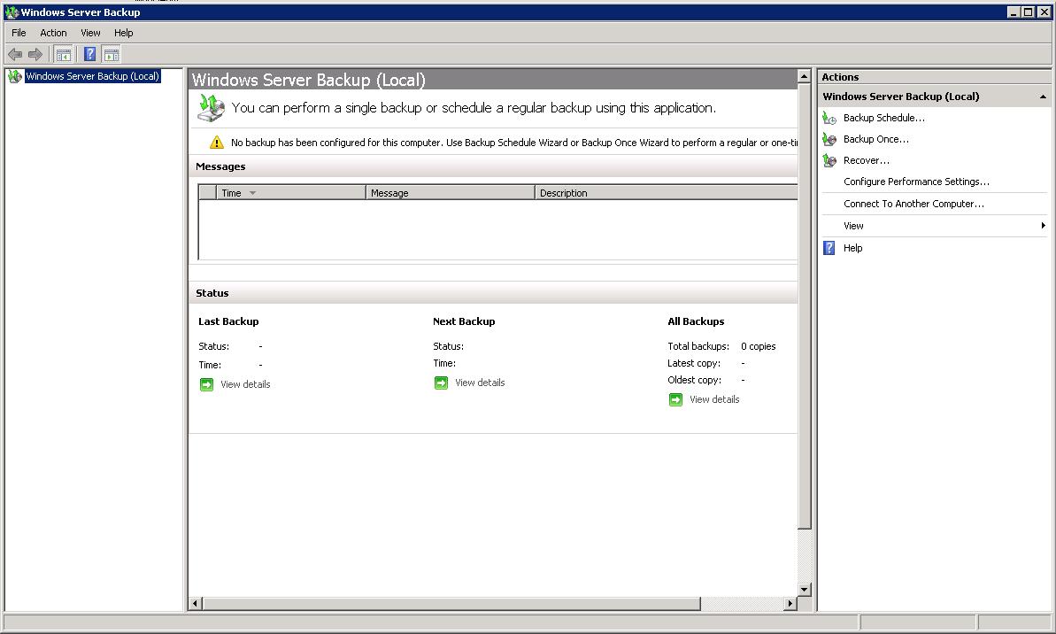Open the File menu
This screenshot has height=634, width=1056.
(19, 33)
